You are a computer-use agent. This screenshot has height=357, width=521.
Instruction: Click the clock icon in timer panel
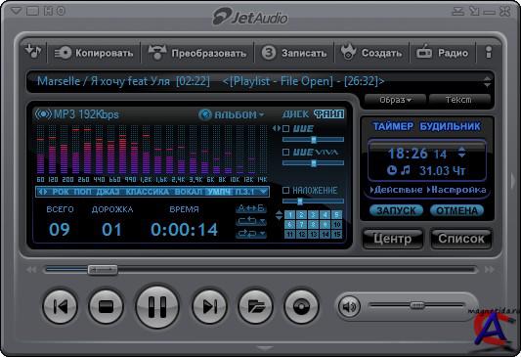pyautogui.click(x=392, y=170)
